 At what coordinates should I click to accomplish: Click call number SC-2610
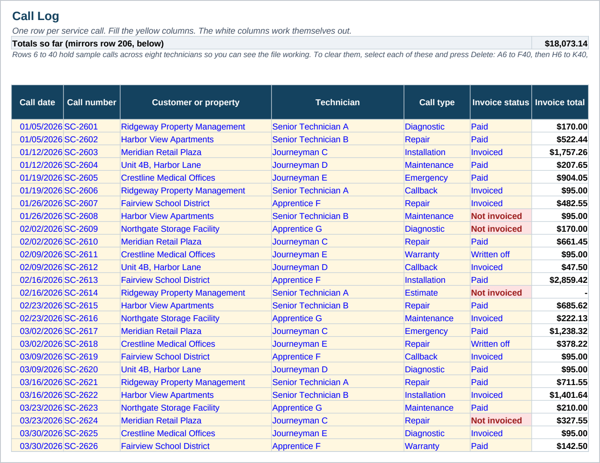tap(92, 242)
